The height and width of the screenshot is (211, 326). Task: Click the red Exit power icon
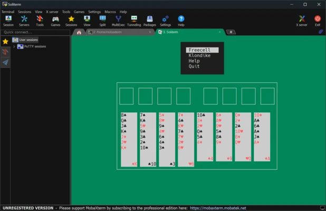318,21
